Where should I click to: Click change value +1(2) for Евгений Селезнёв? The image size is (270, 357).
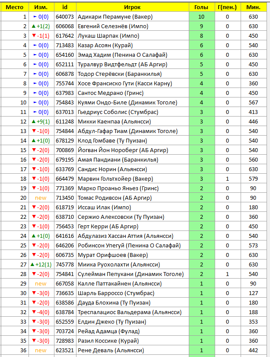(41, 26)
